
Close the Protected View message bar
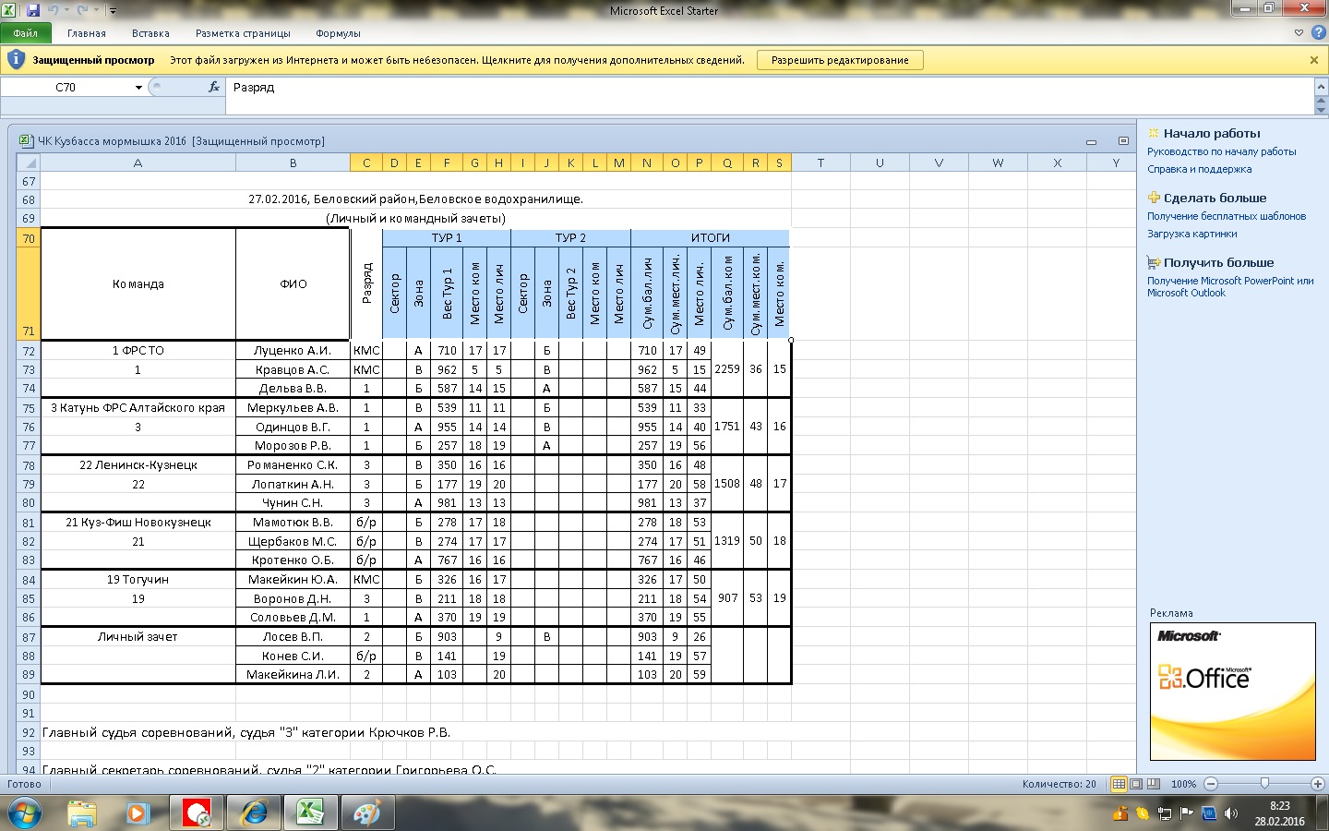click(x=1314, y=60)
